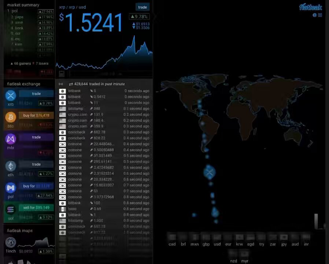The height and width of the screenshot is (264, 329).
Task: Pause the live map feed
Action: (x=320, y=15)
